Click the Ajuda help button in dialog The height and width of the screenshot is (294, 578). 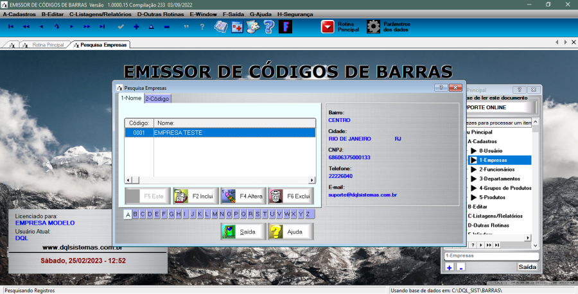click(290, 232)
